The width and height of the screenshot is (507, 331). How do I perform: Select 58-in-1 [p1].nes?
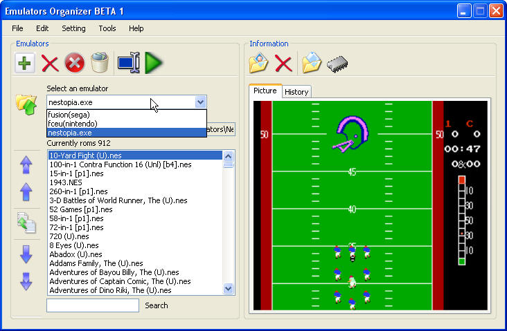pos(135,219)
